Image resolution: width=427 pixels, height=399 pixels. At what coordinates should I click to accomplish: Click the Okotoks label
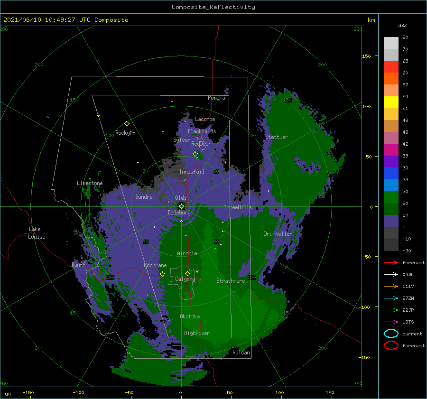coord(190,316)
